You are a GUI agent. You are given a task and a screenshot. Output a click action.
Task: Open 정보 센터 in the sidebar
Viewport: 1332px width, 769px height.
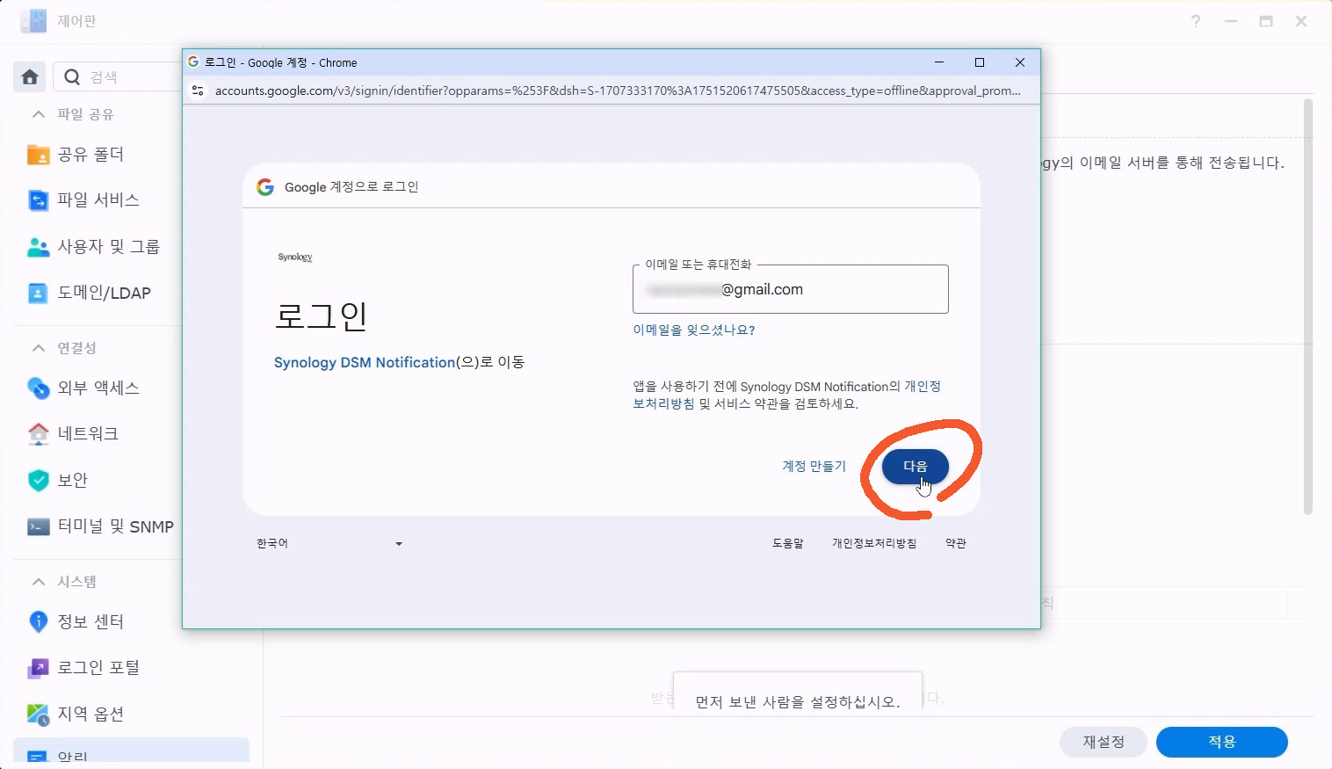click(90, 621)
